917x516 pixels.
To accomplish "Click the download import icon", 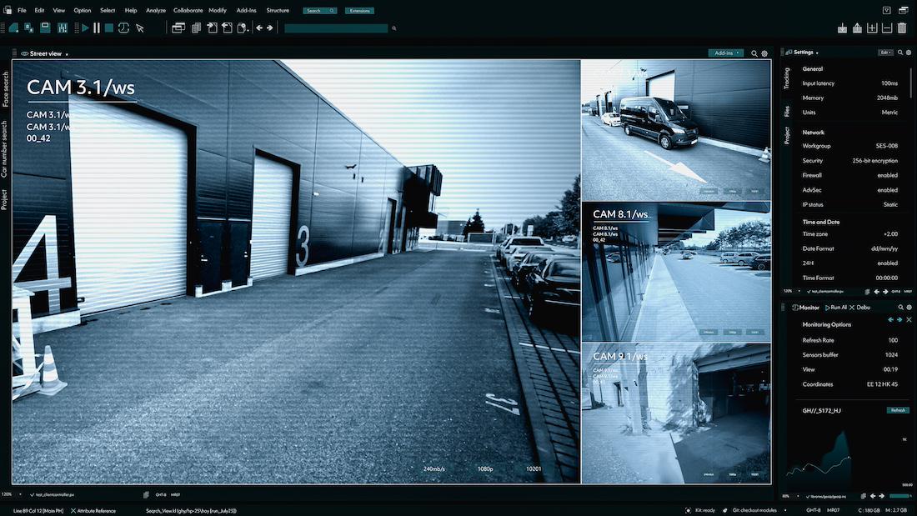I will pyautogui.click(x=842, y=28).
